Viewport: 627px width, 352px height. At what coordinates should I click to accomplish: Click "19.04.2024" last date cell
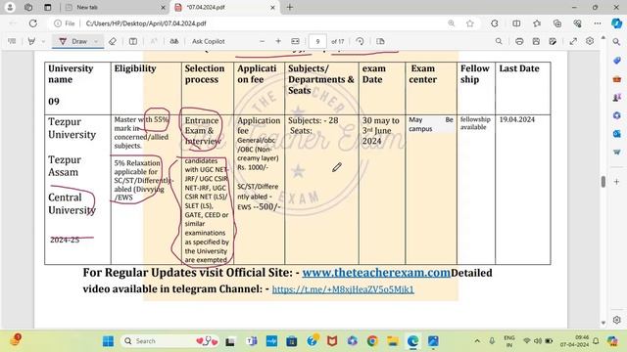516,119
